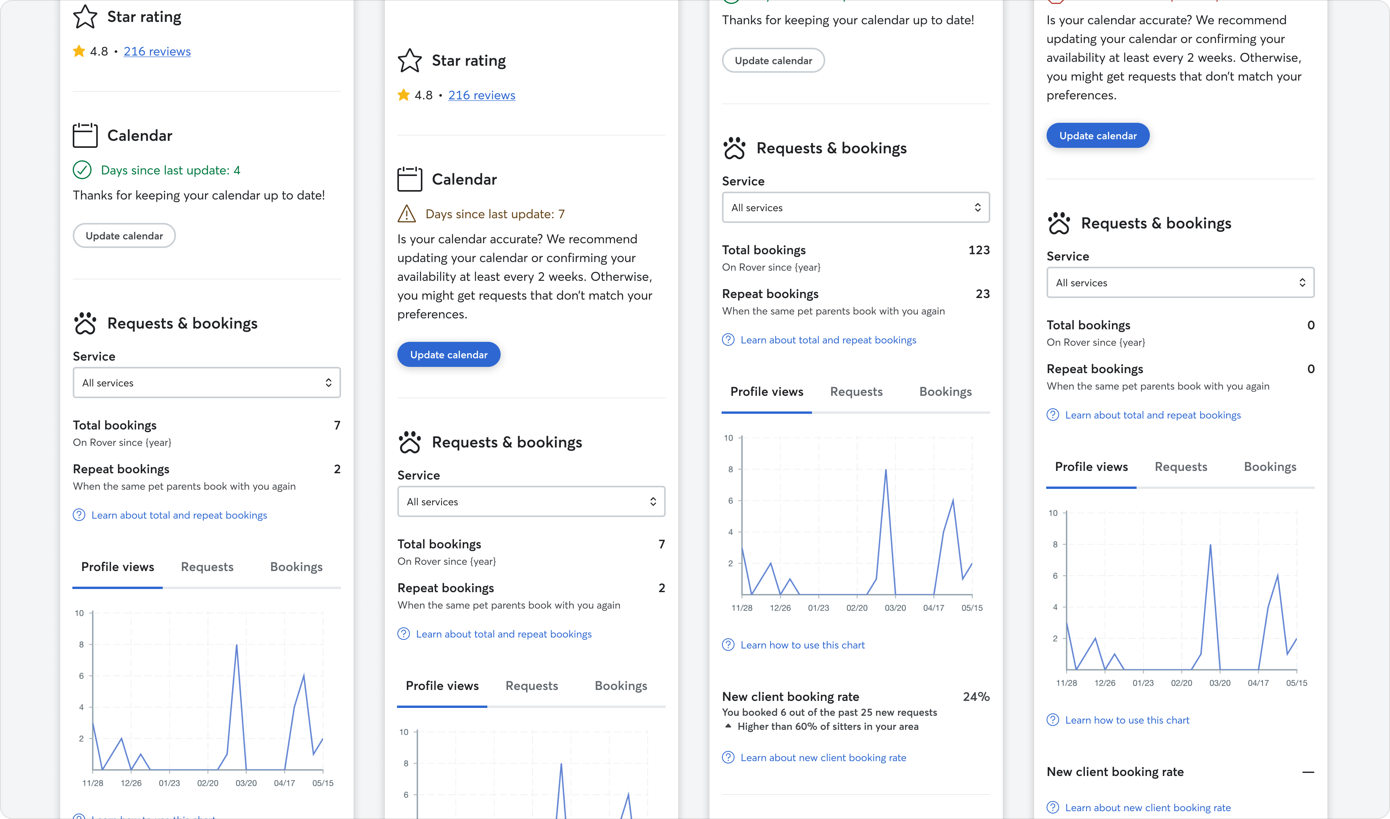Click the warning triangle by 'Days since last update: 7'
The width and height of the screenshot is (1390, 819).
coord(407,214)
